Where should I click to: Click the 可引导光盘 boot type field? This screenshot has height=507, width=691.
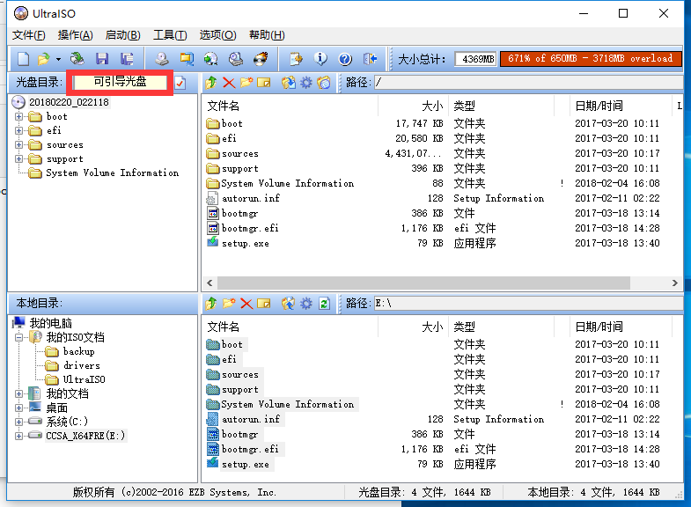[120, 82]
